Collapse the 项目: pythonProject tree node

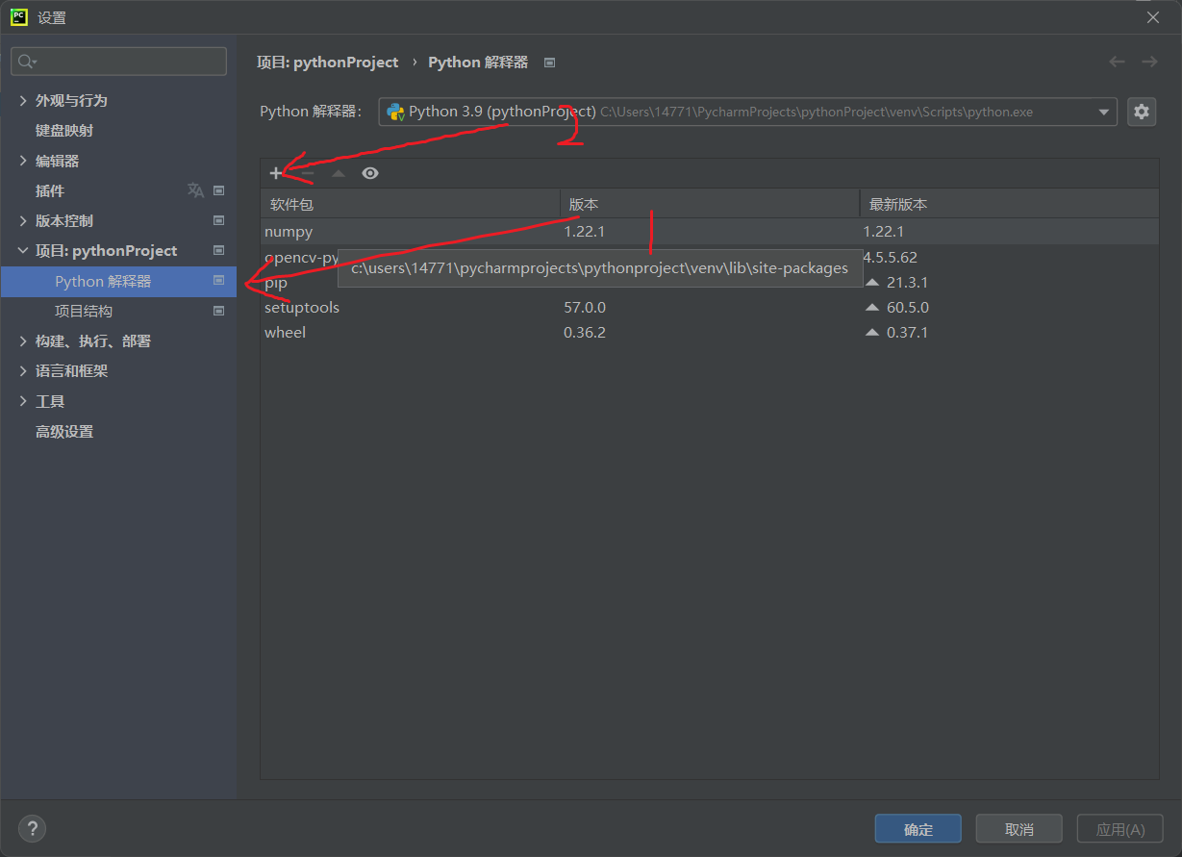[x=23, y=250]
